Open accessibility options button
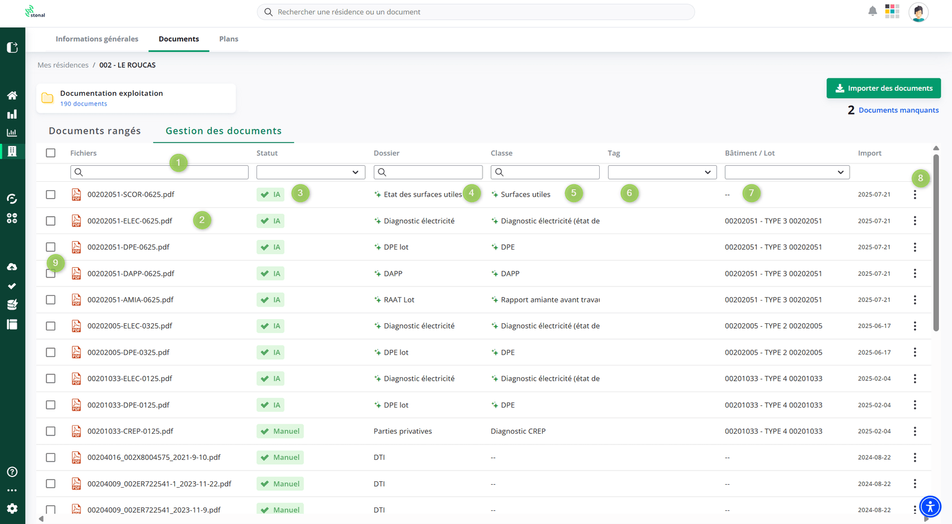 [930, 507]
